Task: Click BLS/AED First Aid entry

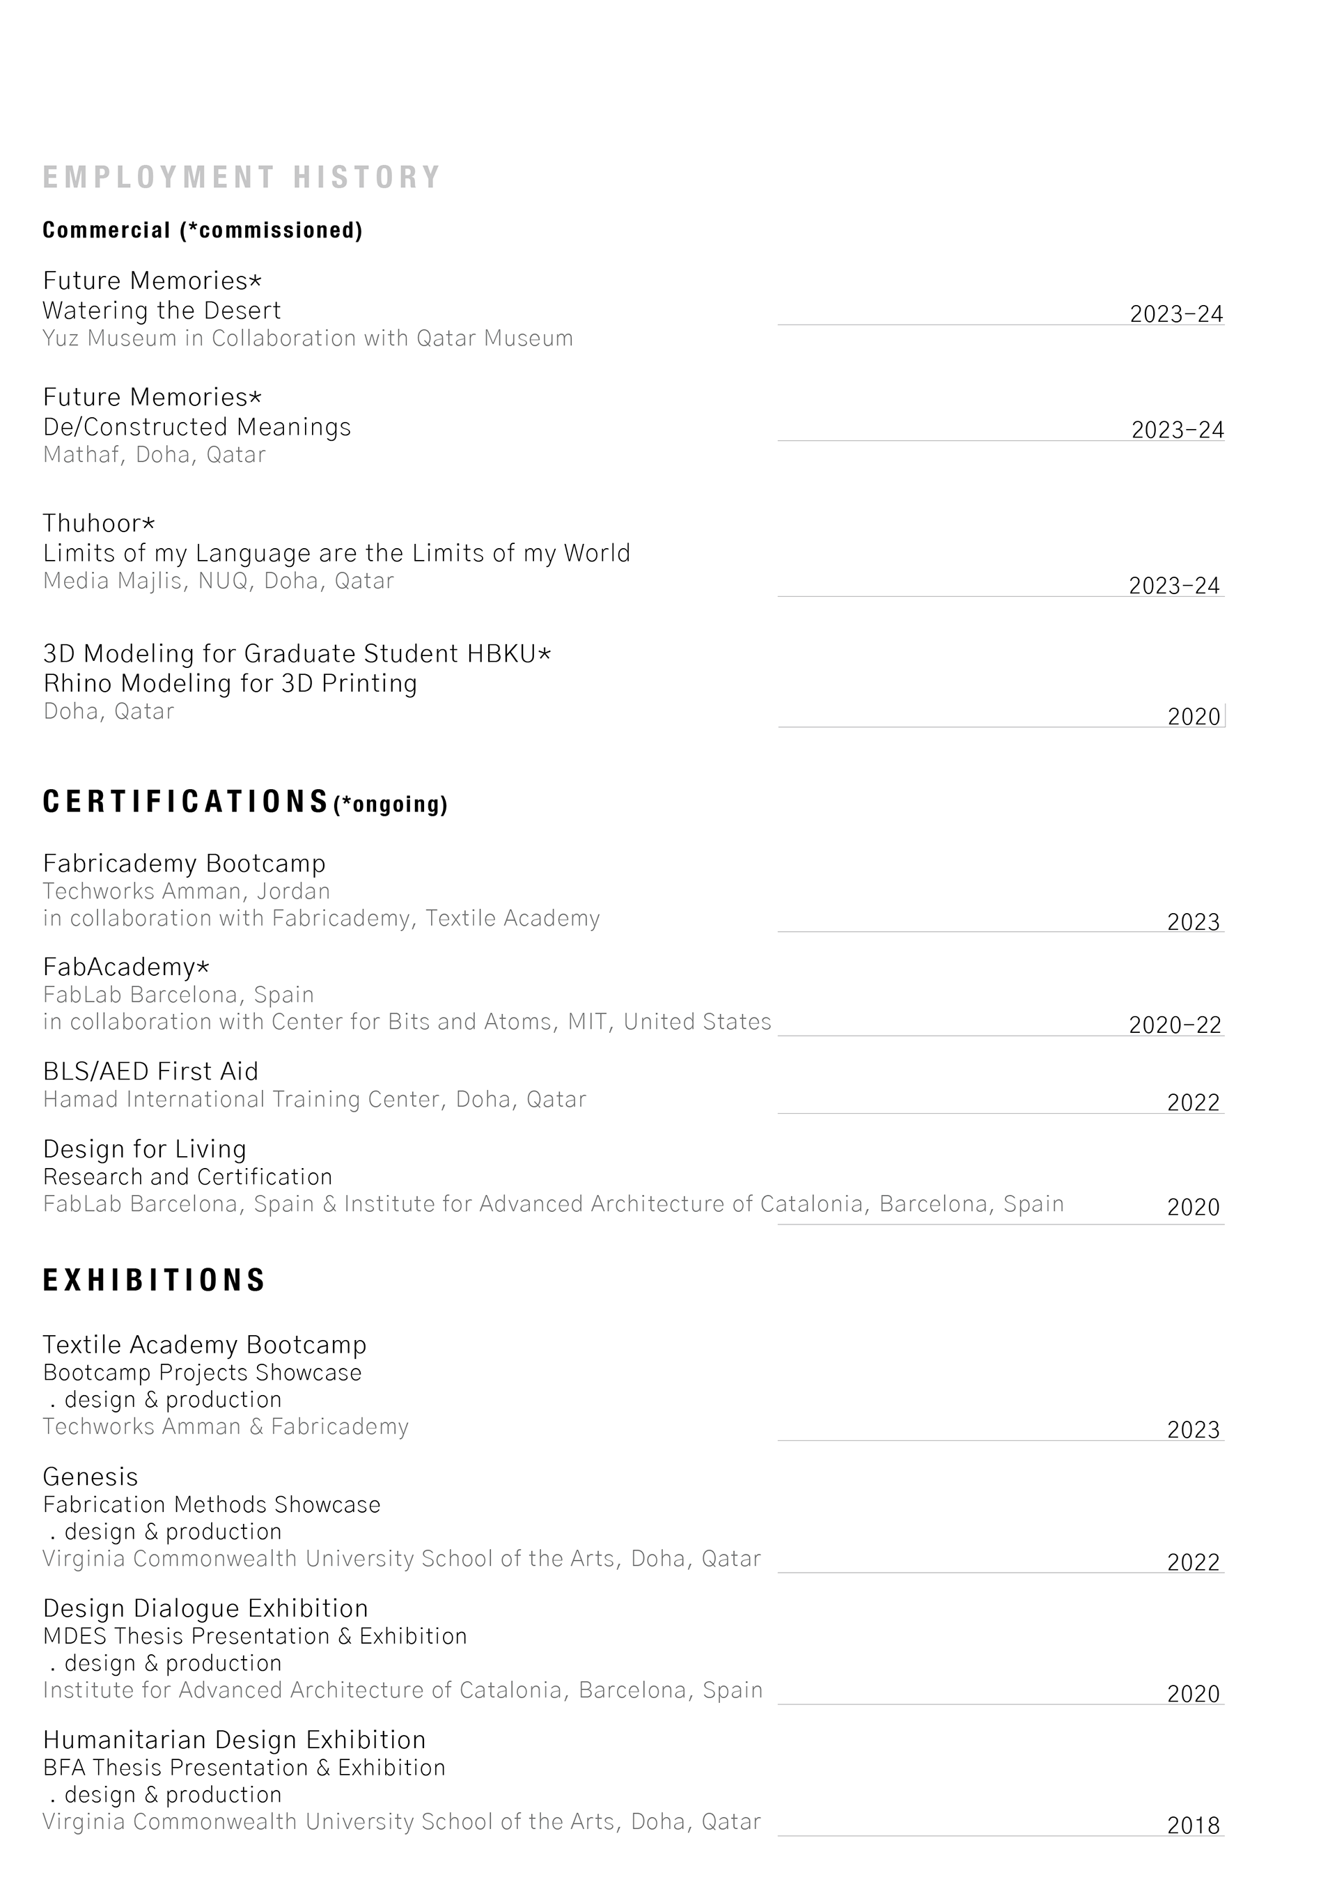Action: click(150, 1071)
